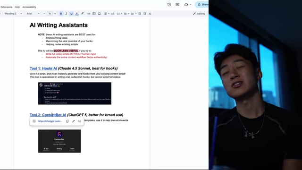The height and width of the screenshot is (170, 302).
Task: Click 'Helping revise existing scripts' bullet
Action: [x=62, y=44]
